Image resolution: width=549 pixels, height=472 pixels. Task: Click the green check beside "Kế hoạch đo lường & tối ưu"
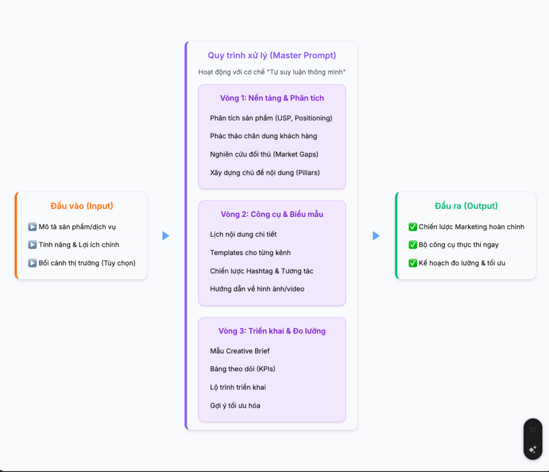pyautogui.click(x=413, y=263)
